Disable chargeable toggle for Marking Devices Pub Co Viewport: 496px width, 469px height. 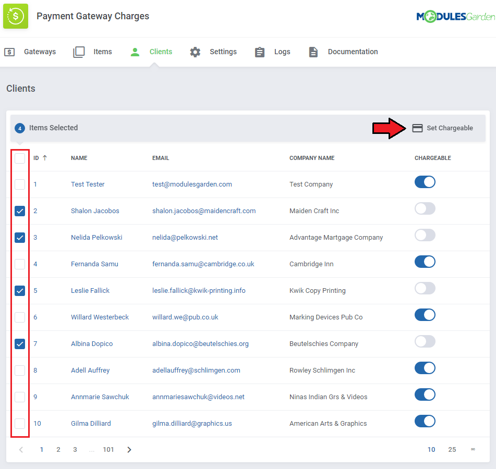pyautogui.click(x=425, y=315)
